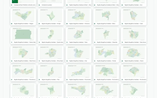The height and width of the screenshot is (98, 157).
Task: Click the Bahia map thumbnail
Action: point(106,15)
